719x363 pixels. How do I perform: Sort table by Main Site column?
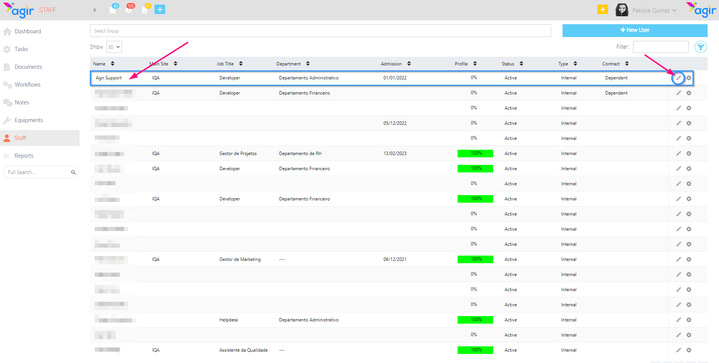163,64
